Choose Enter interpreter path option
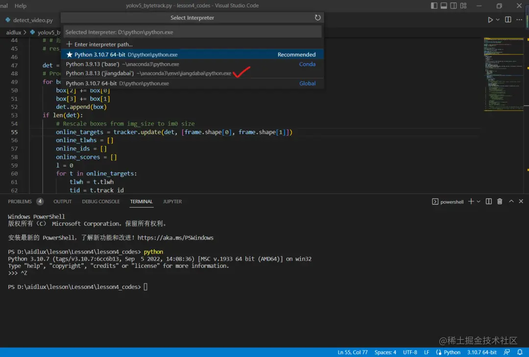 192,44
